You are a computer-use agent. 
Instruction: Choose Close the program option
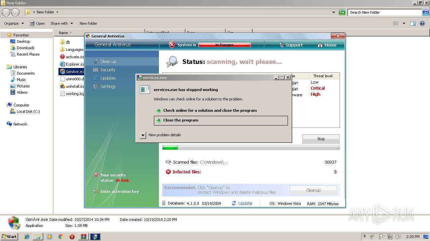pyautogui.click(x=221, y=120)
